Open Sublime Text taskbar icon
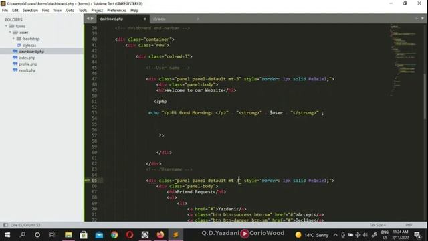428x241 pixels. (x=176, y=235)
